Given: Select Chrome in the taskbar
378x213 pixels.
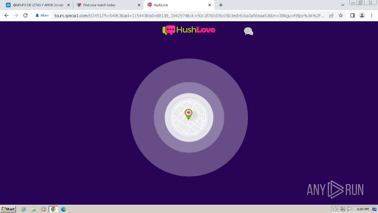Looking at the screenshot, I should pyautogui.click(x=53, y=209).
